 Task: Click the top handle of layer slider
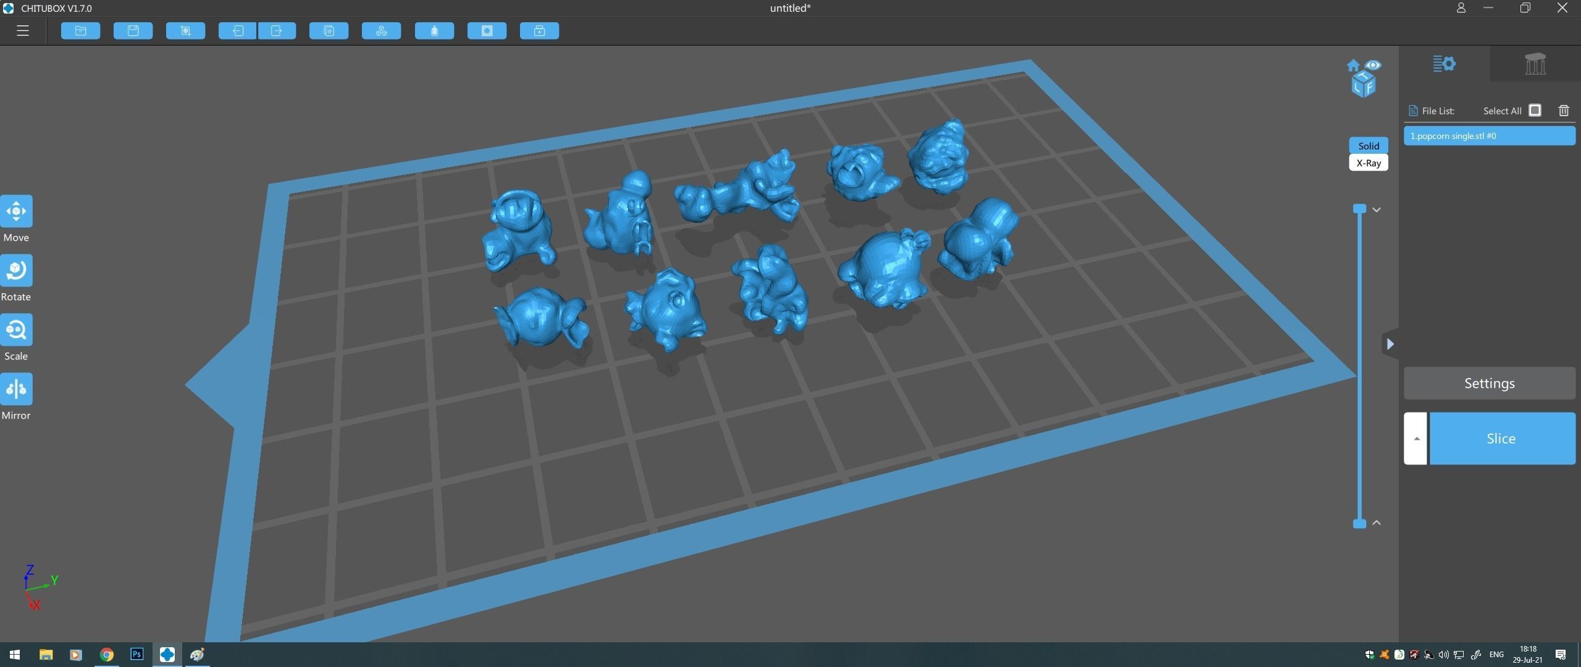[x=1359, y=209]
